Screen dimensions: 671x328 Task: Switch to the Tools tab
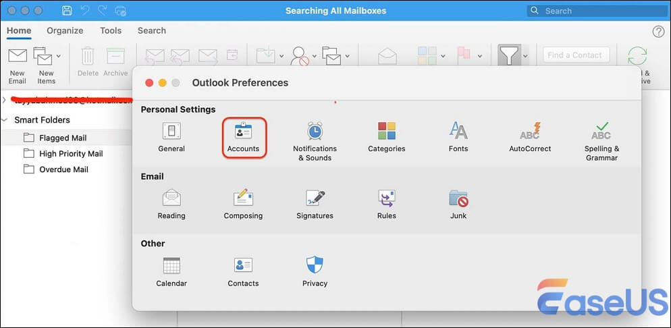(111, 31)
